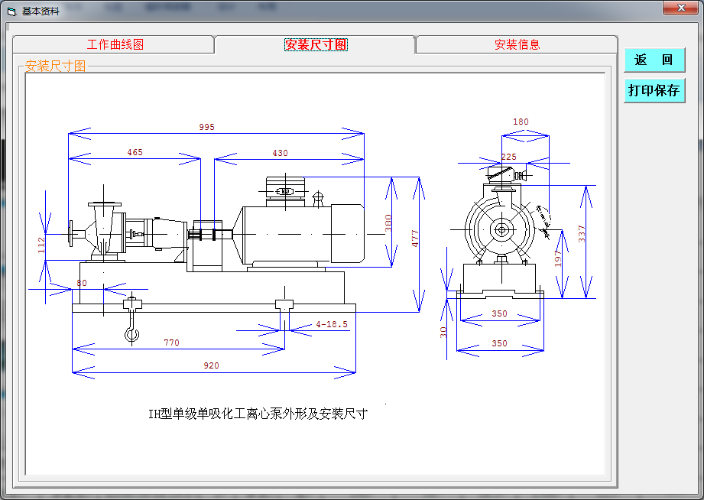Click the 180 dimension label
The height and width of the screenshot is (500, 704).
(x=521, y=122)
